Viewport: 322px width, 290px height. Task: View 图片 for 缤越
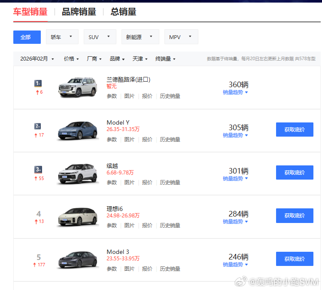tap(129, 183)
